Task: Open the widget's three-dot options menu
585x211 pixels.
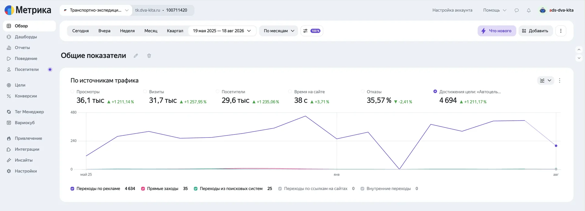Action: 559,80
